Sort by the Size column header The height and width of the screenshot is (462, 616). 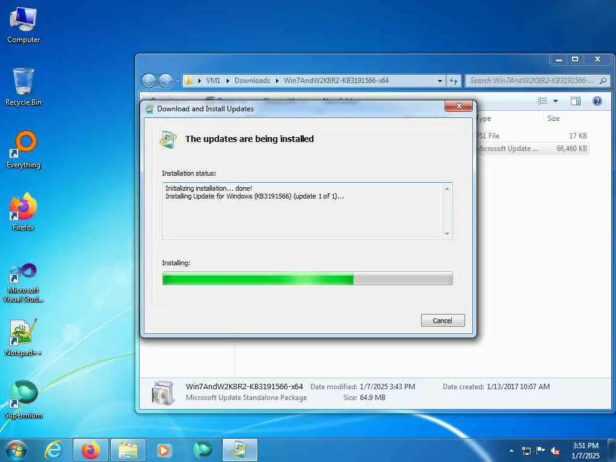[553, 119]
